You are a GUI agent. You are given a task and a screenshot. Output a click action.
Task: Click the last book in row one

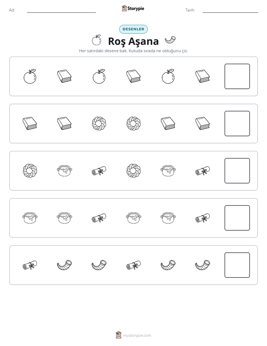coord(202,76)
